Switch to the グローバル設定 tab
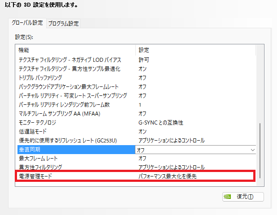The height and width of the screenshot is (215, 277). [x=27, y=23]
